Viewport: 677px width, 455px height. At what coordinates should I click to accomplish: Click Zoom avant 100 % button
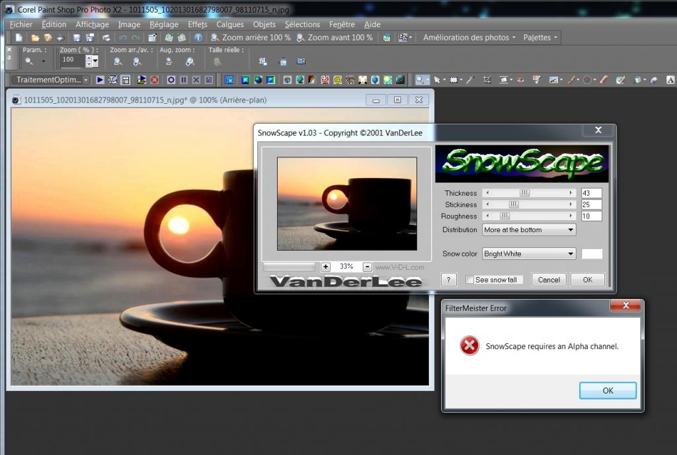pos(335,38)
